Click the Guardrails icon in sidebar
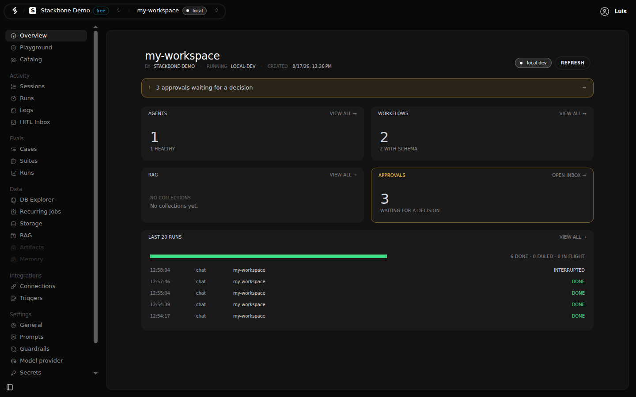636x397 pixels. coord(14,349)
